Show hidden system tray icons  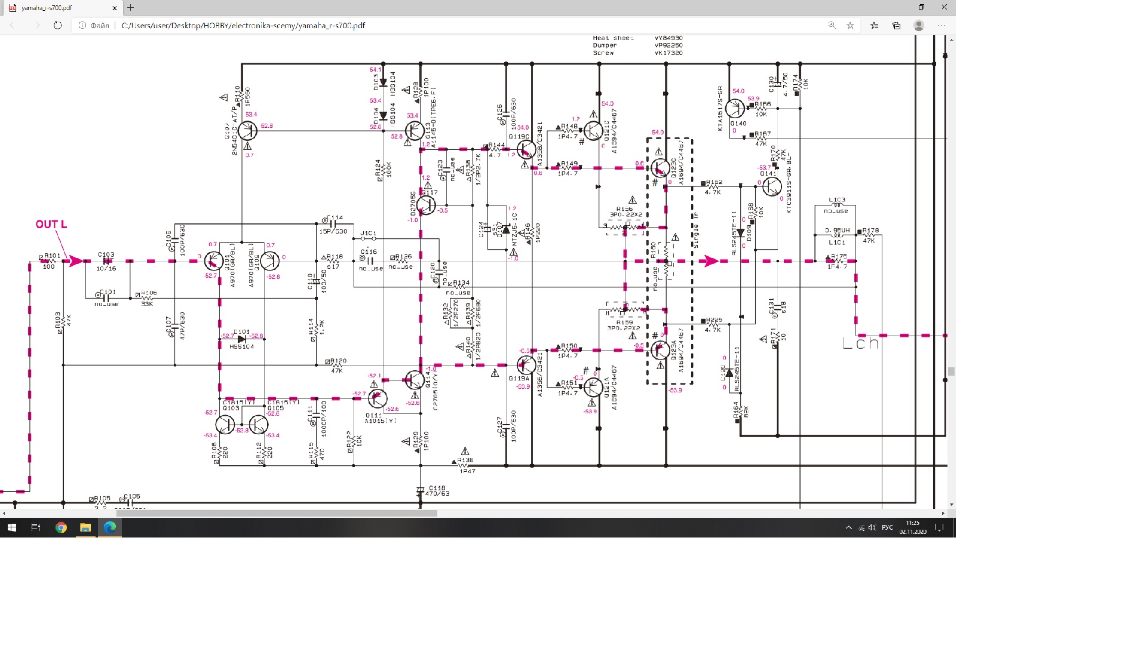pos(848,527)
